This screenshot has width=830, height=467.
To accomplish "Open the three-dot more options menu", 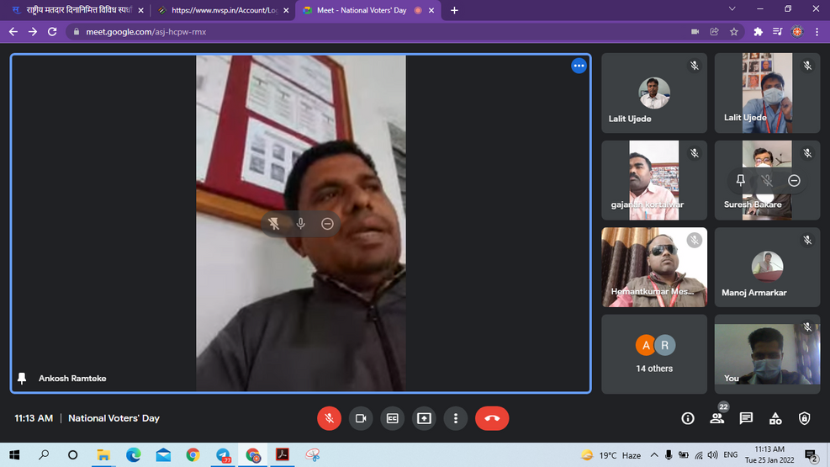I will [455, 418].
